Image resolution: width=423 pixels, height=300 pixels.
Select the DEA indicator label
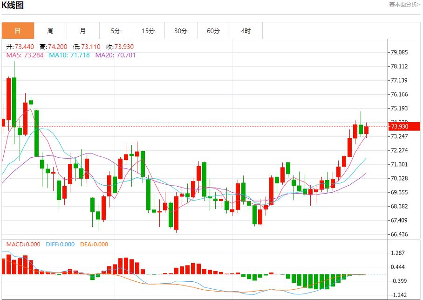tap(94, 244)
